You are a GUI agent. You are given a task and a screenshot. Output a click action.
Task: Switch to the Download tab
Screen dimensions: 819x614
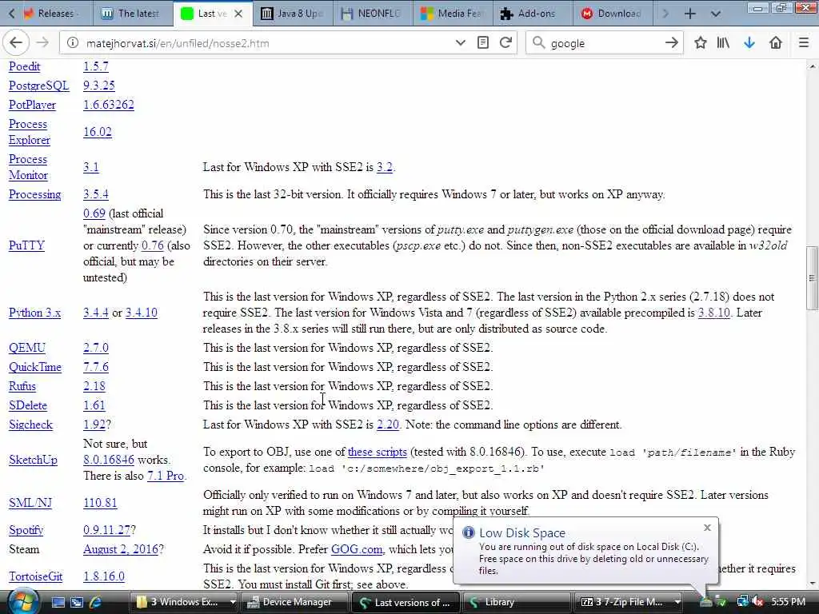click(612, 14)
